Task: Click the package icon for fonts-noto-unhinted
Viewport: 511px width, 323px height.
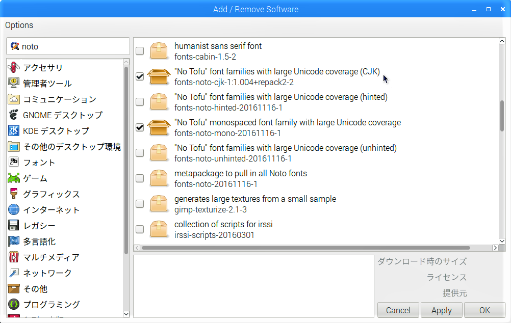Action: click(159, 153)
